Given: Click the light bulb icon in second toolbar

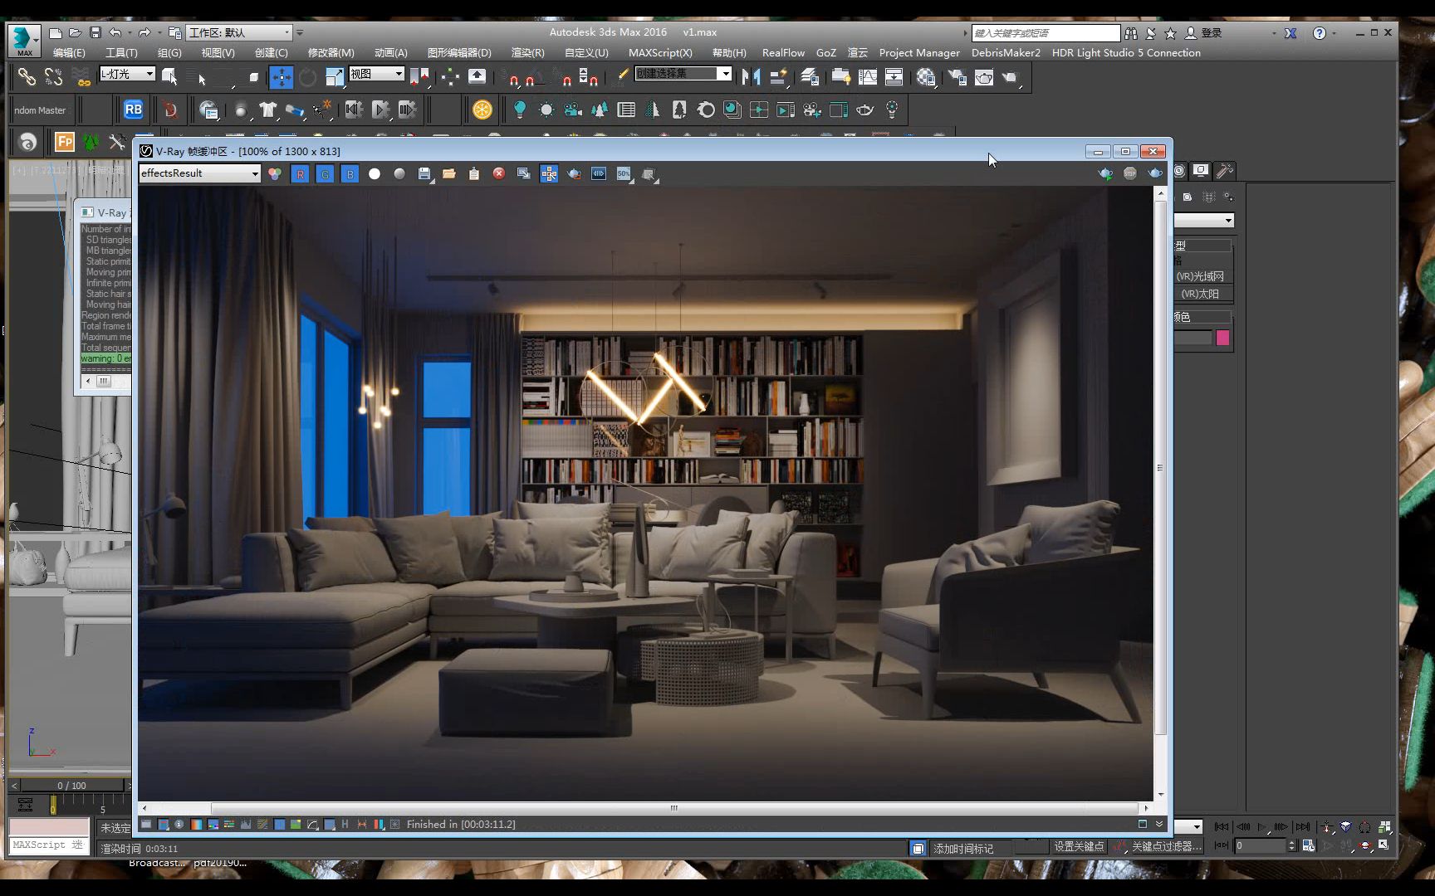Looking at the screenshot, I should [x=520, y=110].
